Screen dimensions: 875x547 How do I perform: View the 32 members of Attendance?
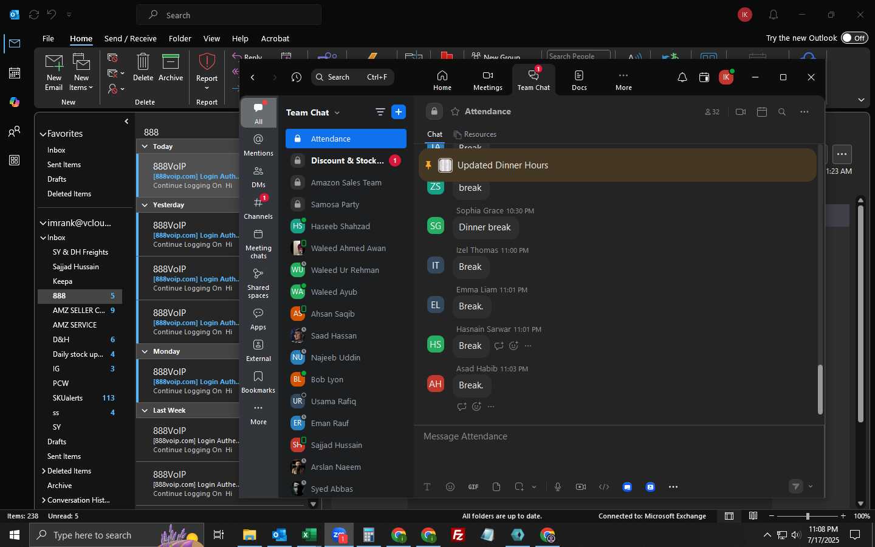pyautogui.click(x=712, y=112)
